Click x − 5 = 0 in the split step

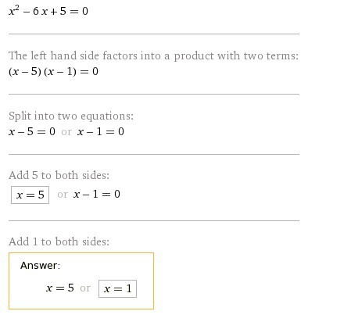pos(32,131)
